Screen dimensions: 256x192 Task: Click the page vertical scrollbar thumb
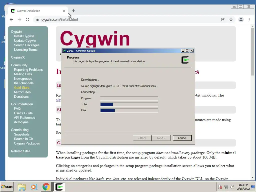tap(252, 52)
